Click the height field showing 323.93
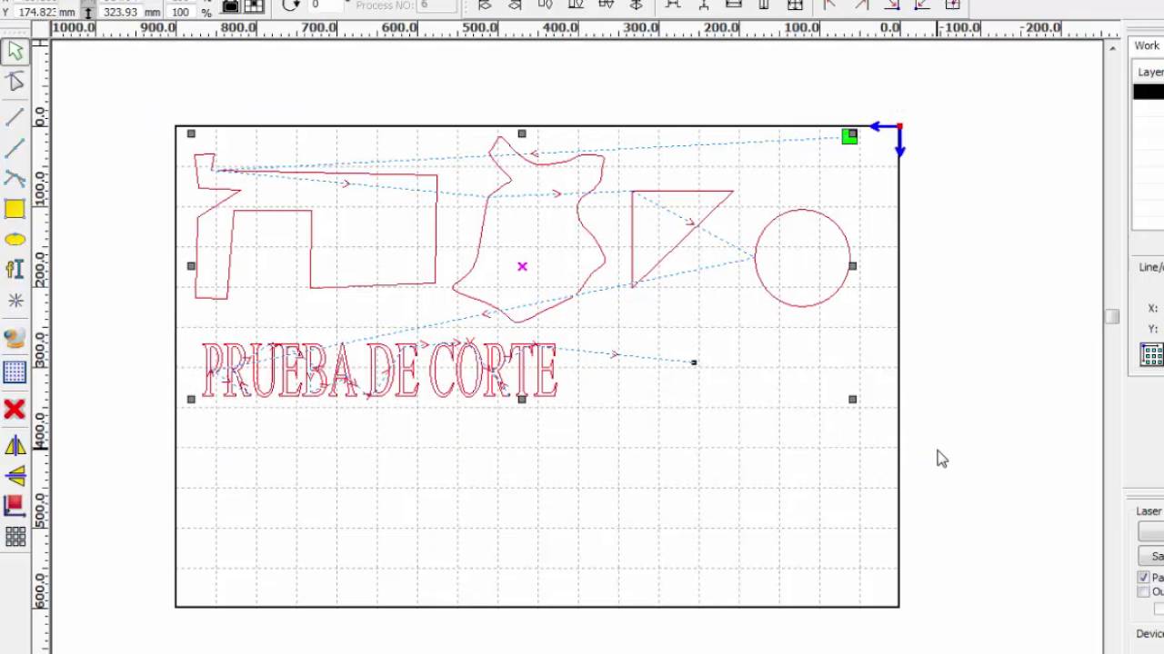 (x=121, y=12)
